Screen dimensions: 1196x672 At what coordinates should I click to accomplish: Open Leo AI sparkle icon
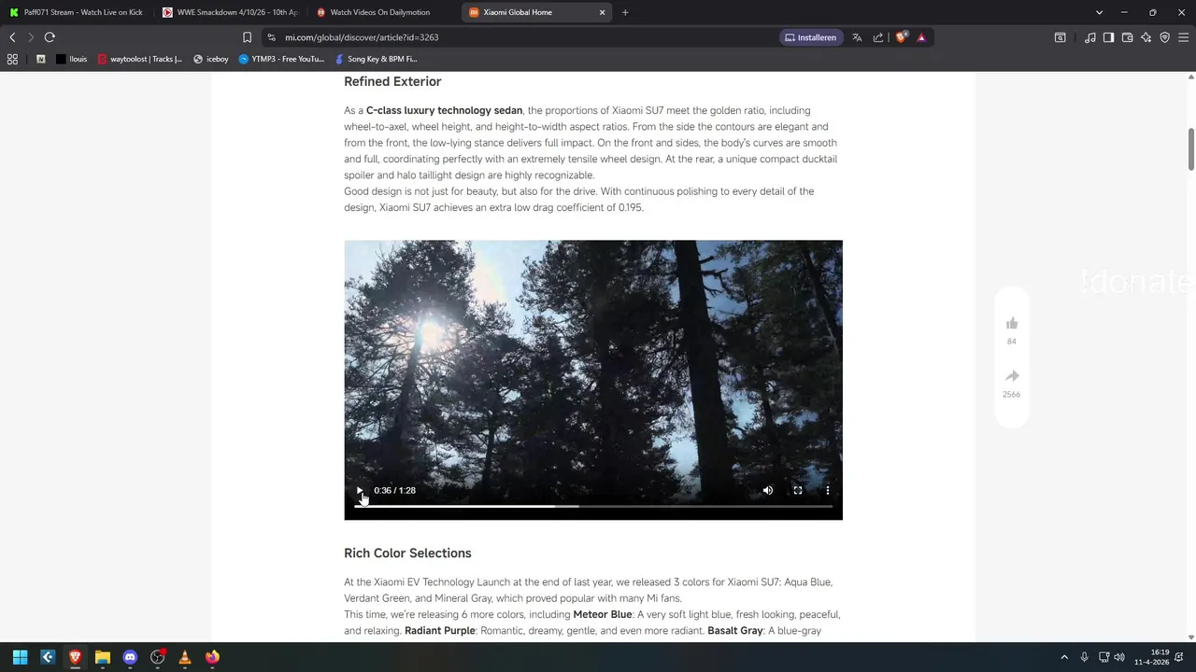coord(1146,37)
